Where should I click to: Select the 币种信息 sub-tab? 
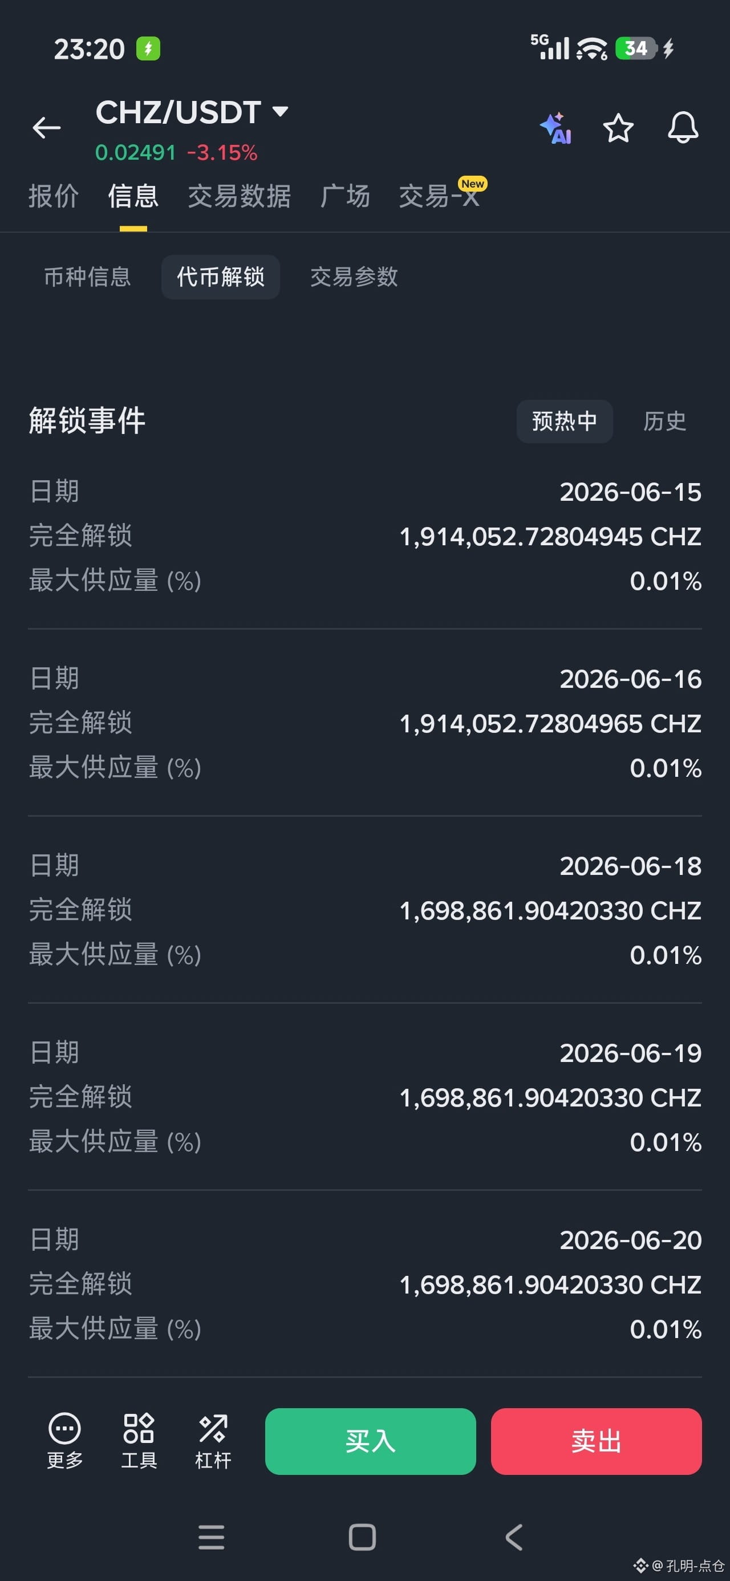point(87,277)
